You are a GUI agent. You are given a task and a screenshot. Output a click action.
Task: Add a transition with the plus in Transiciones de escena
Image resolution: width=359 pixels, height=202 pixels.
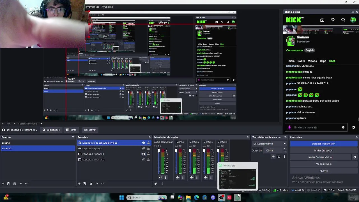click(273, 157)
